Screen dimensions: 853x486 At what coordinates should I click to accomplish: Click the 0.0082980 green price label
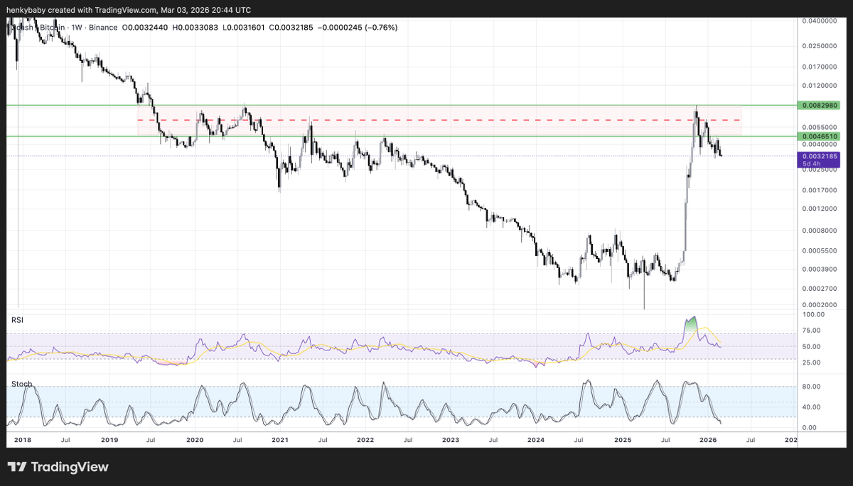820,105
